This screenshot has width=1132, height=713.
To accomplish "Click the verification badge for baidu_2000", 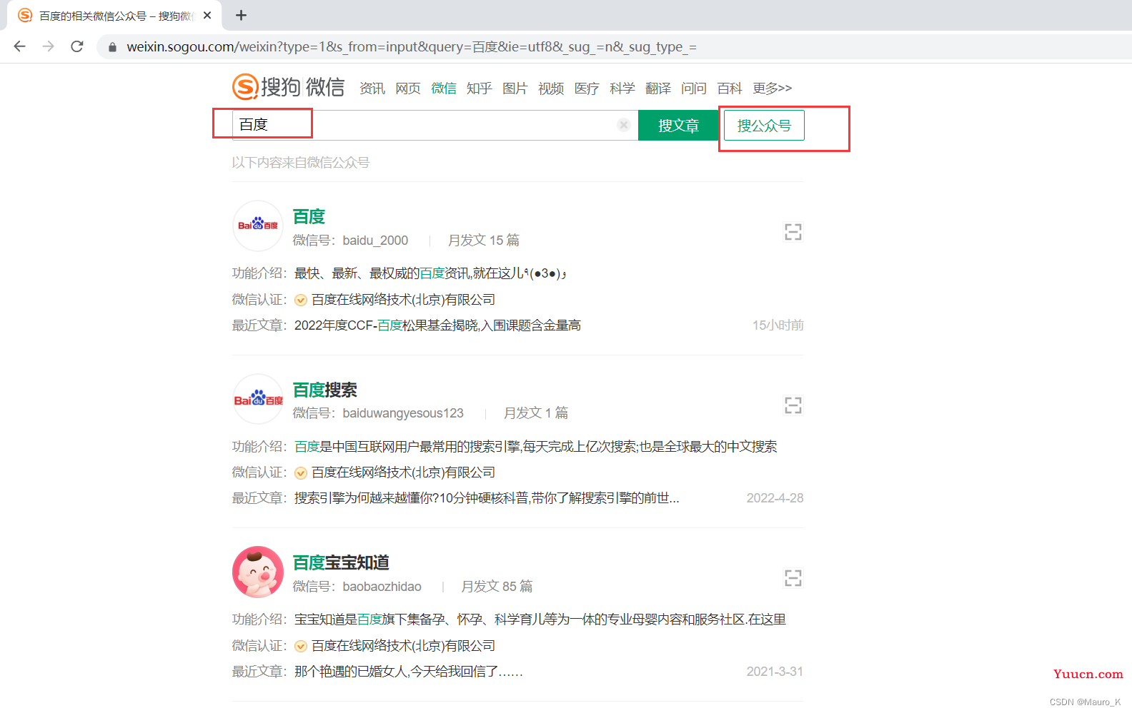I will pyautogui.click(x=301, y=300).
